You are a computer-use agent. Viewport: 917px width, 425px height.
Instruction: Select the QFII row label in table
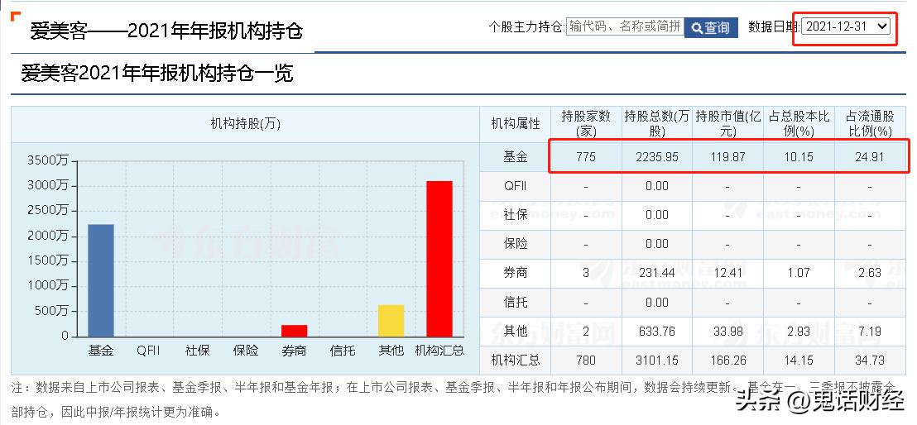(x=516, y=186)
